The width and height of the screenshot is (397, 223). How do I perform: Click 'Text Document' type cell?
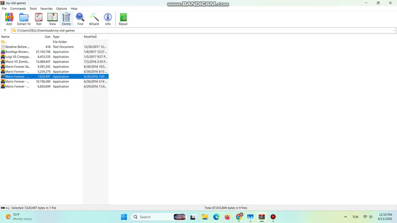(x=63, y=47)
